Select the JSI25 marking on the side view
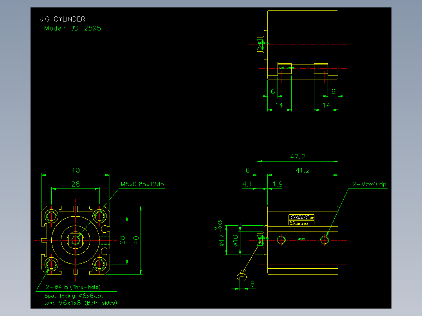Viewport: 422px width, 316px height. point(302,239)
